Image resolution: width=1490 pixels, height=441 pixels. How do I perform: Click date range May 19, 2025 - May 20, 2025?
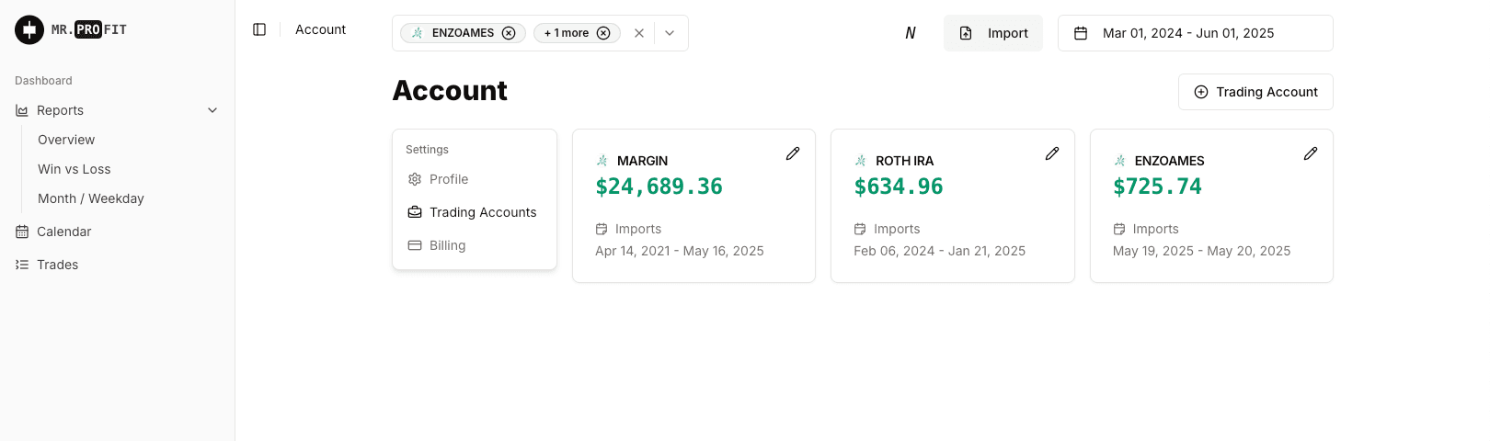(1201, 251)
